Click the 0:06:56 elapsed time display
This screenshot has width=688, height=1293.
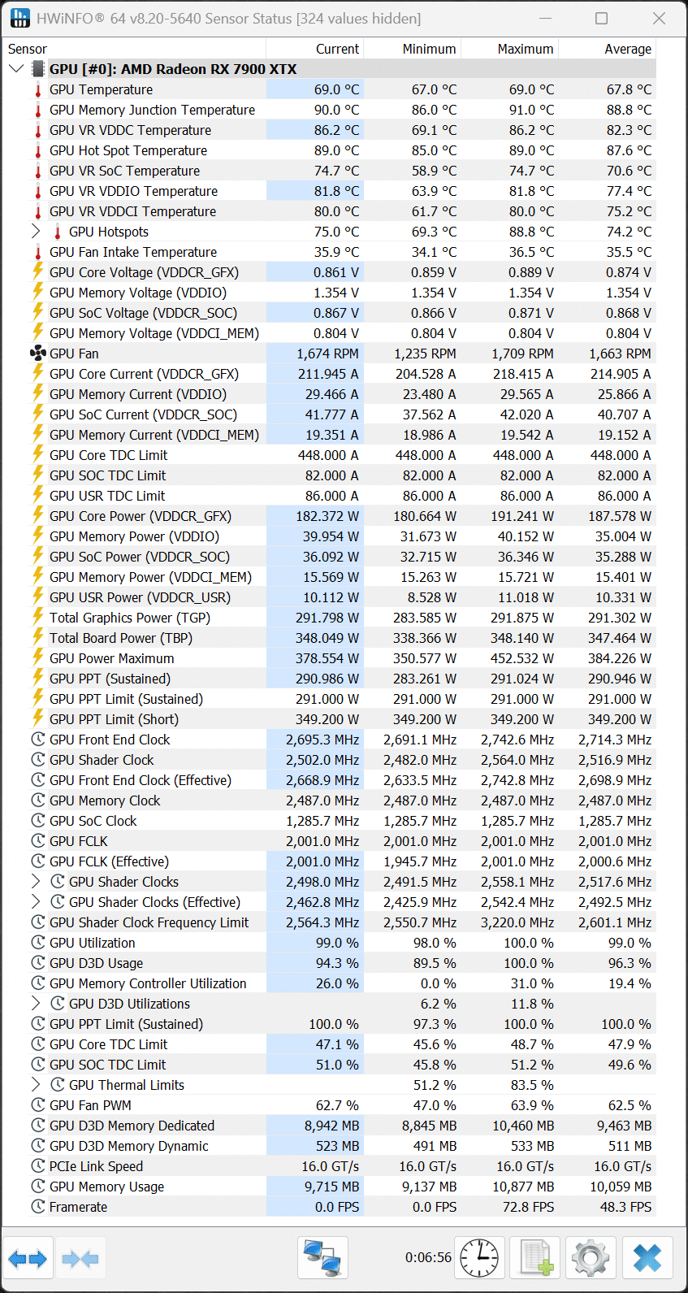tap(428, 1257)
